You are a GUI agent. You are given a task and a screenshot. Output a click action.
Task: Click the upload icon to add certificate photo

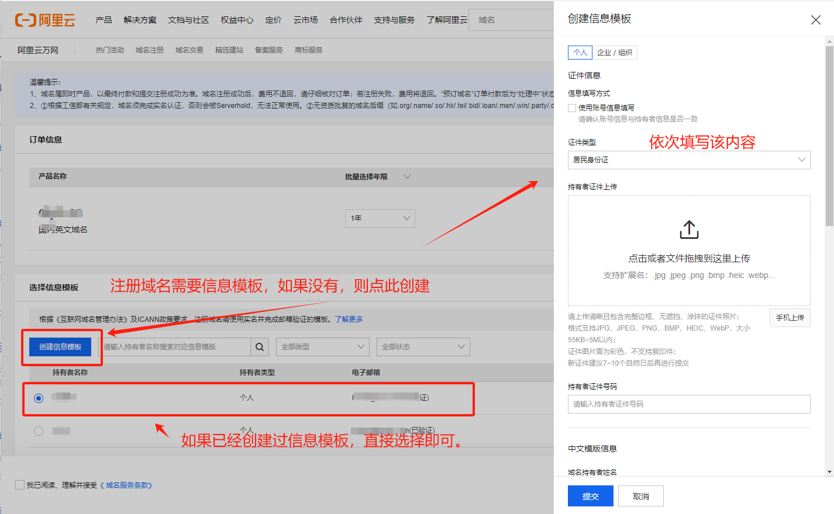688,230
